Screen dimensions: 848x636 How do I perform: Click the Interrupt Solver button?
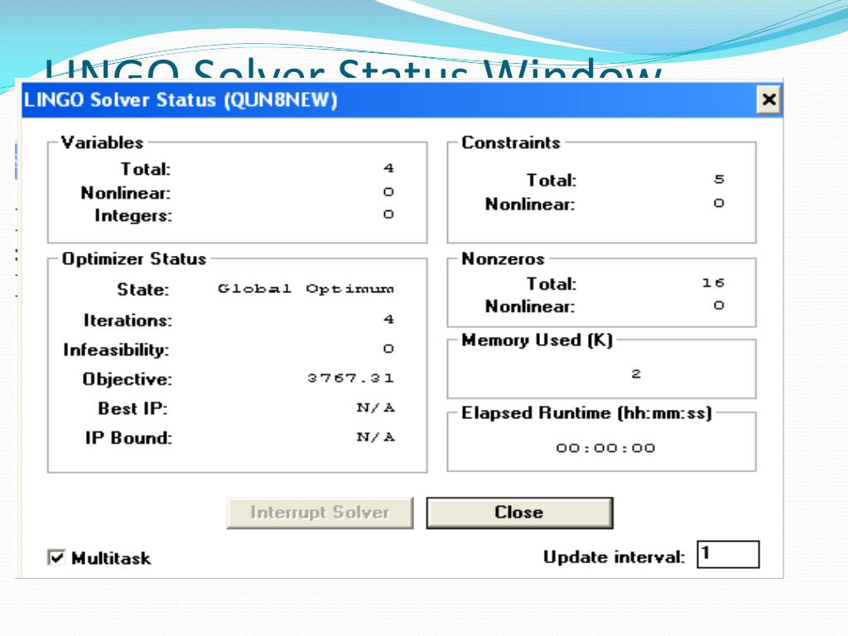tap(320, 513)
